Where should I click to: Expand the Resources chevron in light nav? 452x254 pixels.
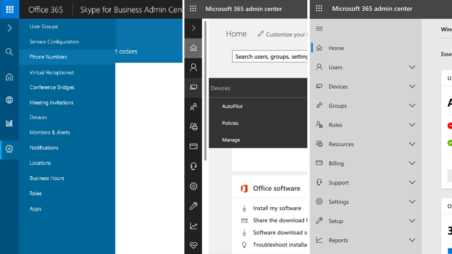(412, 144)
